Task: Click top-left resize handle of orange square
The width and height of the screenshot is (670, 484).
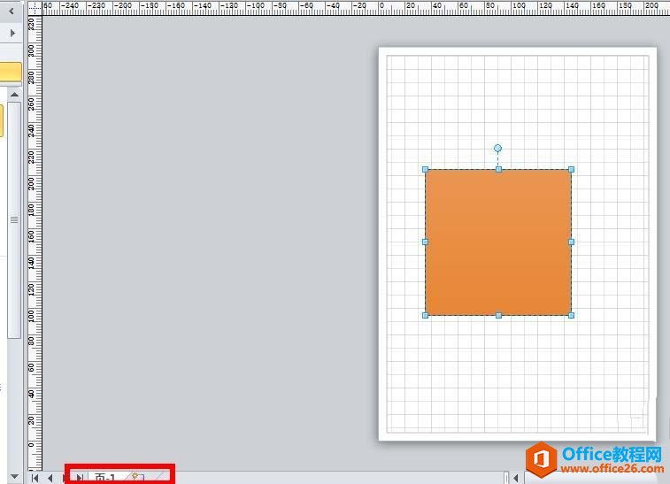Action: tap(426, 169)
